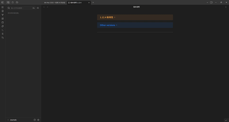Open the file explorer folder icon

17,2
